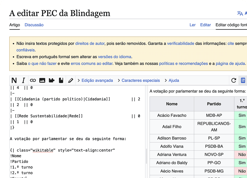Visit the página de ajuda link
The image size is (247, 178).
[x=230, y=64]
